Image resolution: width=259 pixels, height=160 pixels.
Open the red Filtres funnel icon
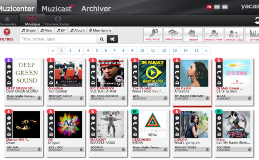(7, 32)
